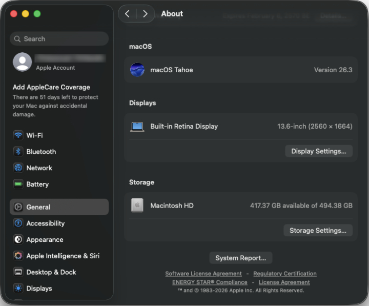Go forward using the right chevron
Image resolution: width=369 pixels, height=306 pixels.
point(145,14)
